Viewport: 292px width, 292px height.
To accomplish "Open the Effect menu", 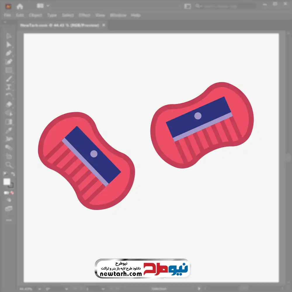I will 84,15.
